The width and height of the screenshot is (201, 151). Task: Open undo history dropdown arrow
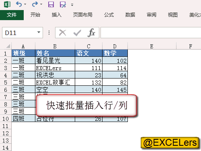click(x=25, y=4)
